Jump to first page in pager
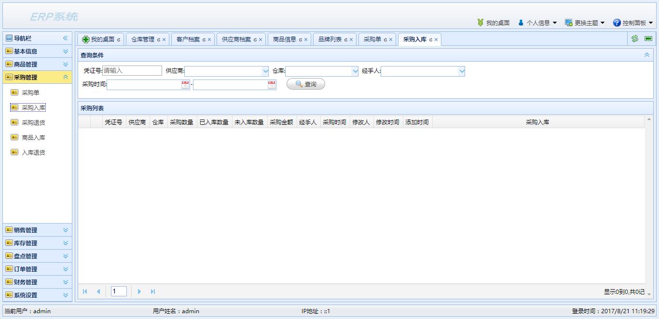 point(85,292)
